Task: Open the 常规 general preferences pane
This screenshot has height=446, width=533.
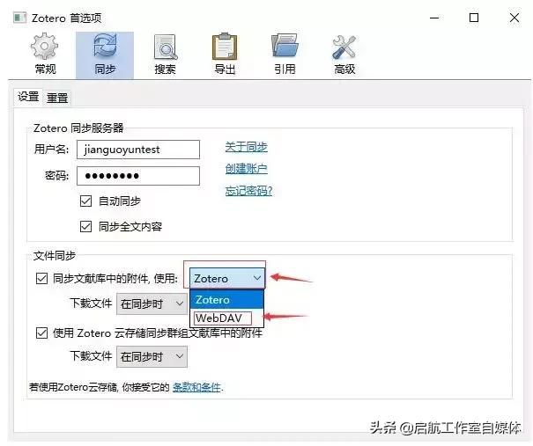Action: coord(45,55)
